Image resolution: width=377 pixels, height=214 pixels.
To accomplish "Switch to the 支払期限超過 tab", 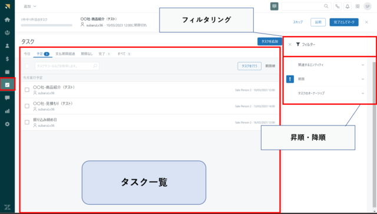I will coord(65,54).
